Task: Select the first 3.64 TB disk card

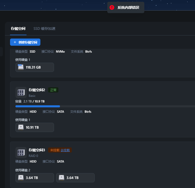Action: (x=34, y=178)
